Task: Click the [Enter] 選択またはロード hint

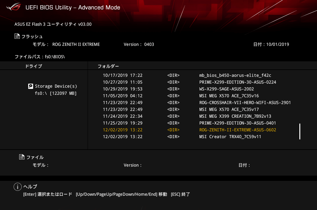Action: tap(47, 194)
